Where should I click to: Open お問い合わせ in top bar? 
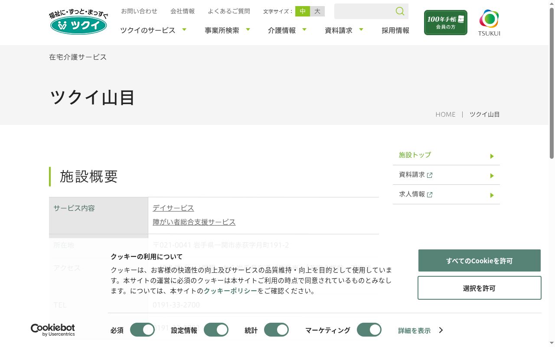pyautogui.click(x=139, y=11)
